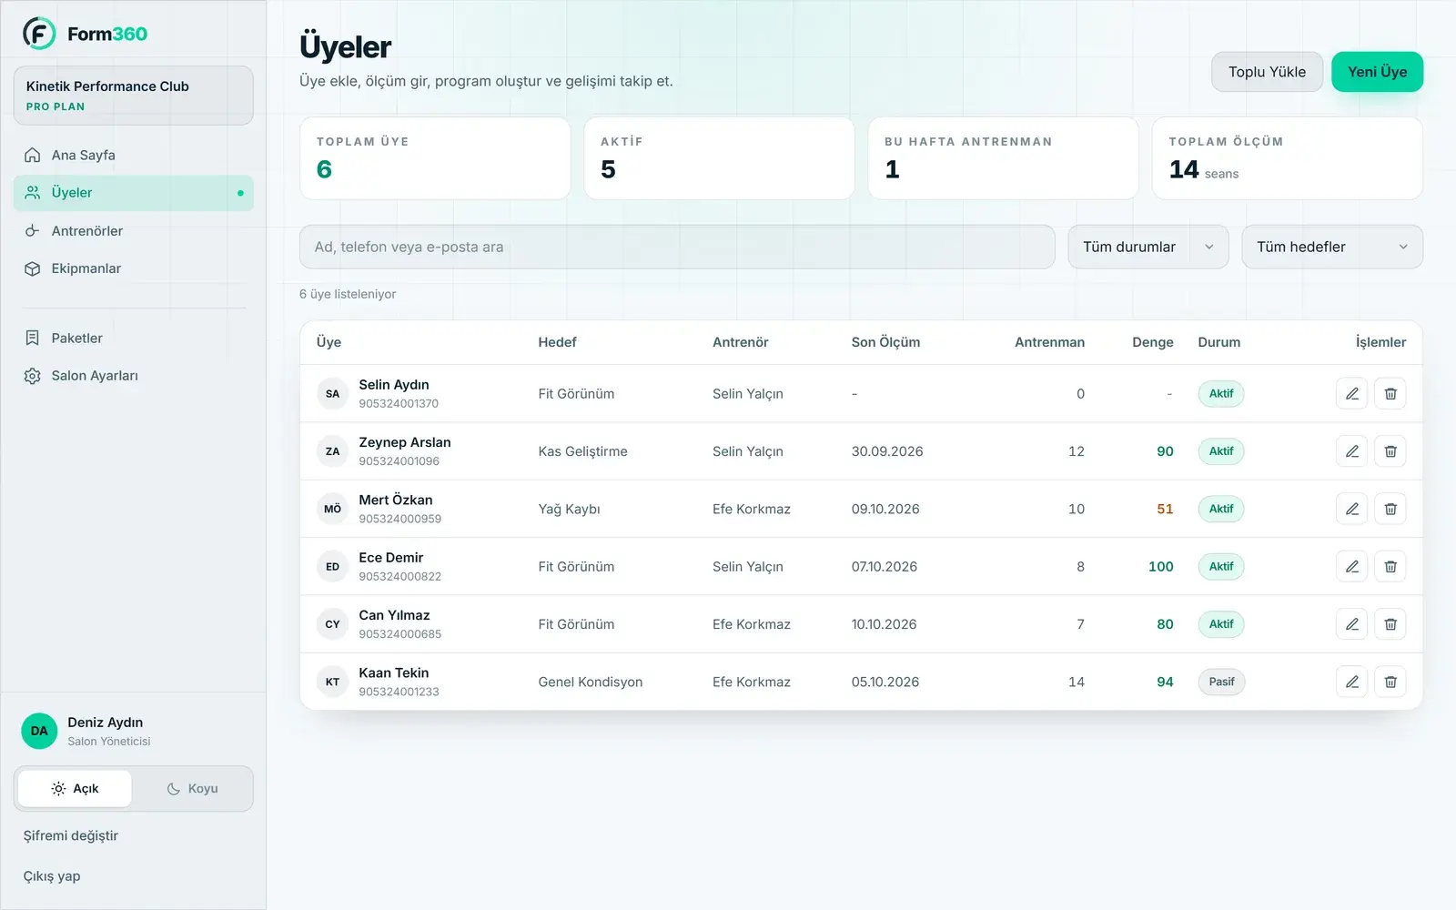Viewport: 1456px width, 910px height.
Task: Delete Selin Aydın's member record
Action: pos(1390,394)
